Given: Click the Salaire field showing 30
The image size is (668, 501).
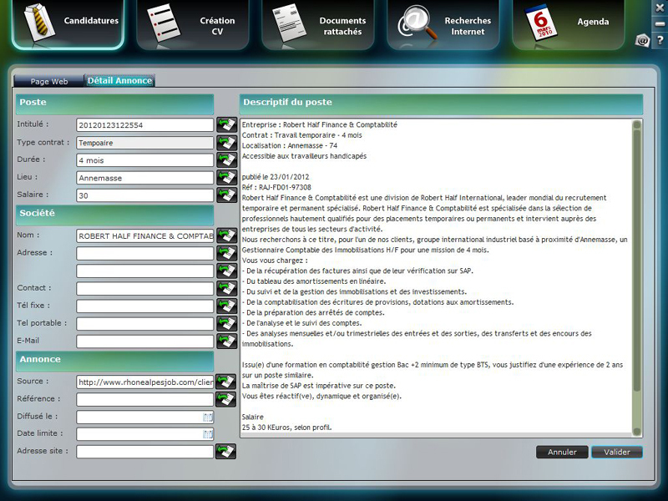Looking at the screenshot, I should [144, 195].
